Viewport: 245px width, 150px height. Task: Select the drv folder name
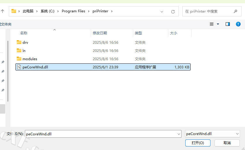point(25,43)
